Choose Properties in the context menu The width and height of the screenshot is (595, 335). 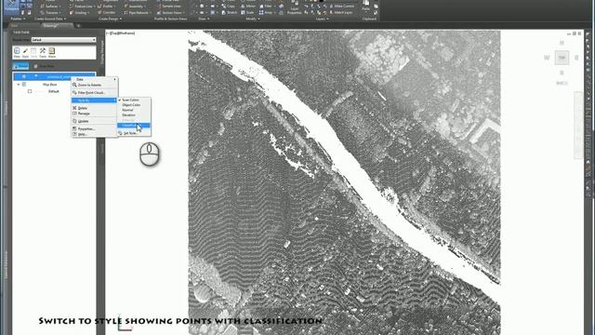(95, 128)
